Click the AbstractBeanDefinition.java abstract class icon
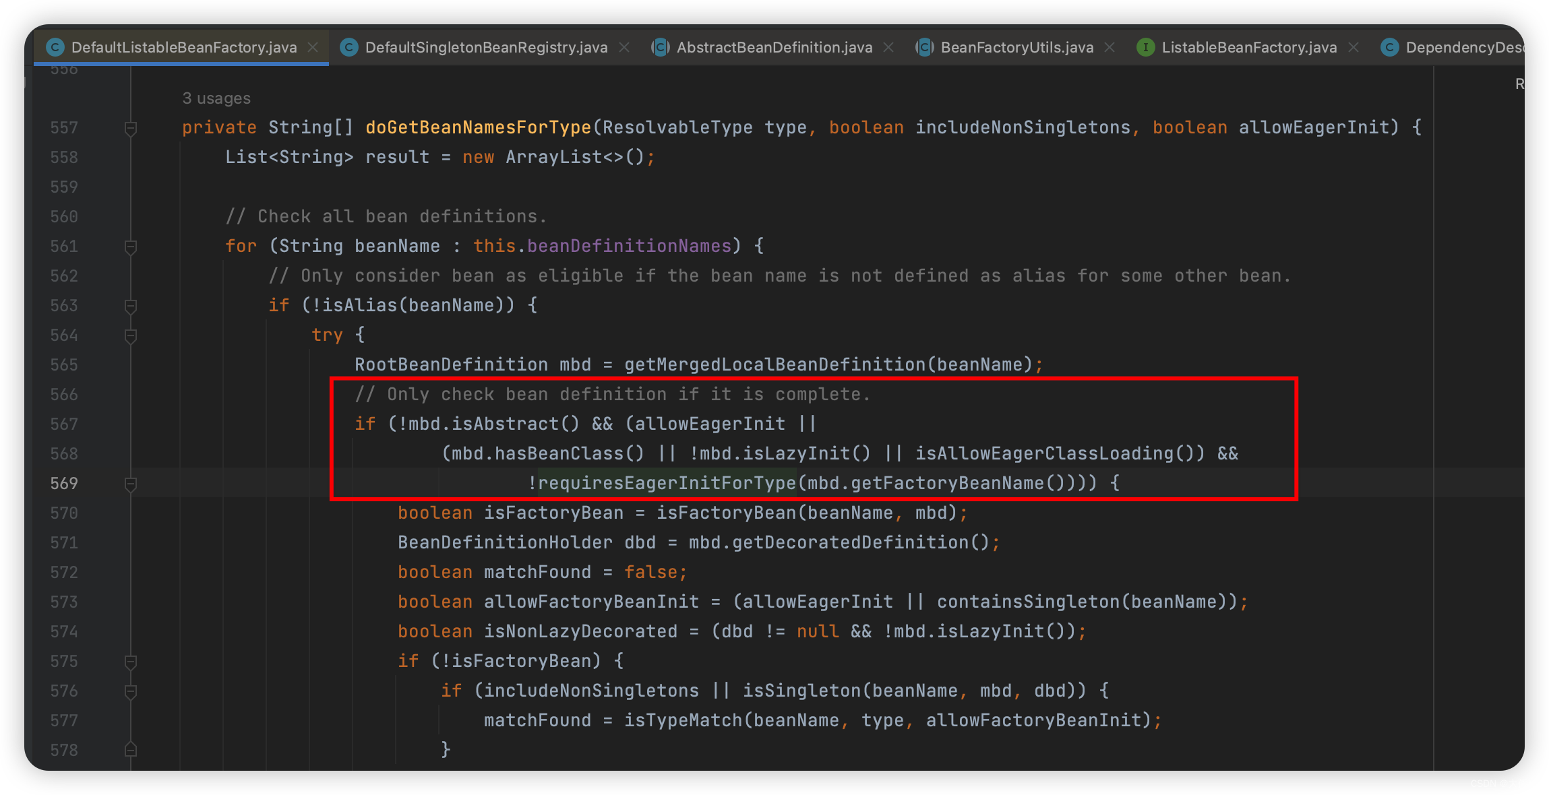 click(661, 47)
